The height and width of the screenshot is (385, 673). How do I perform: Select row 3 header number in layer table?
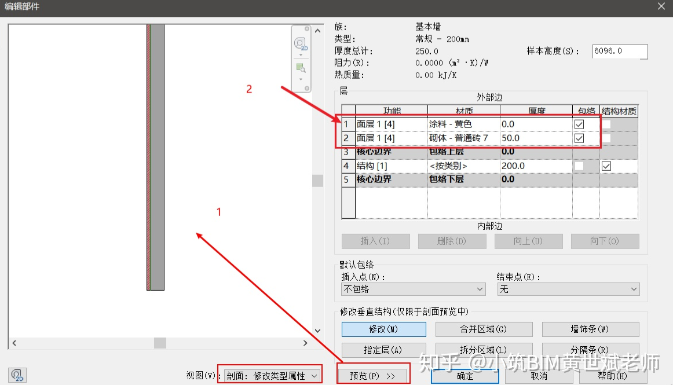coord(349,152)
